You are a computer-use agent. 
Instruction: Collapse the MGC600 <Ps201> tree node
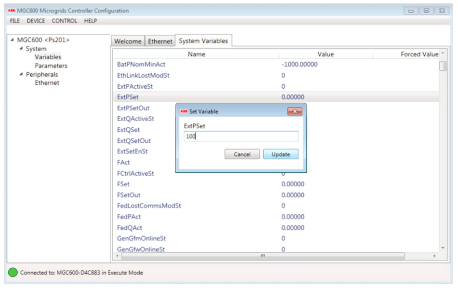coord(12,40)
